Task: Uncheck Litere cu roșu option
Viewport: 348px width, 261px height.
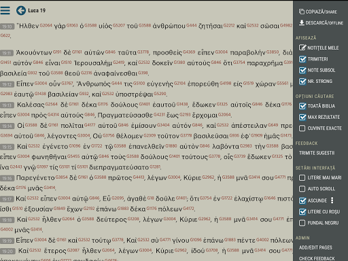Action: tap(302, 211)
